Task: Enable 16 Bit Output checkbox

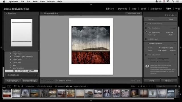Action: click(x=146, y=39)
